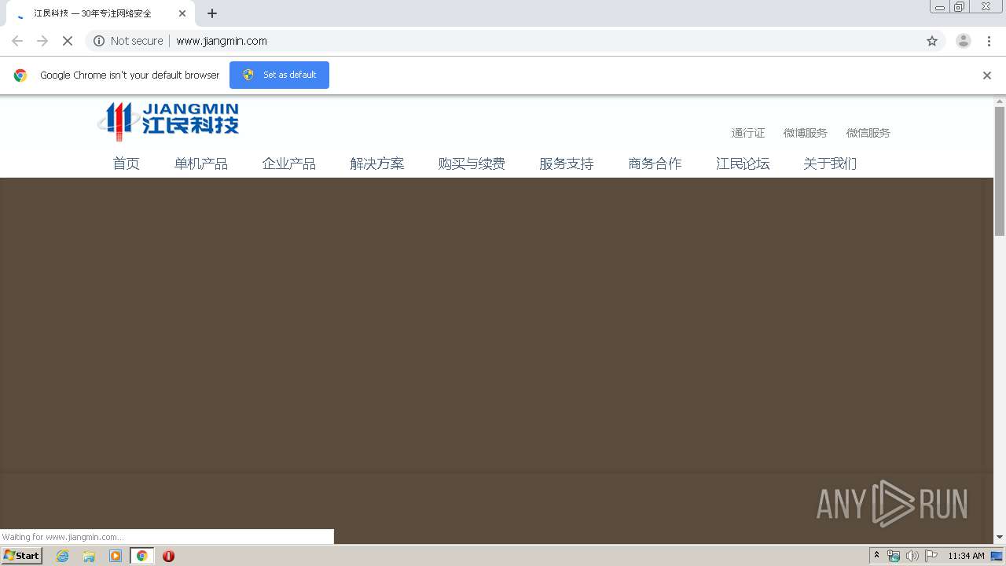Click the Jiangmin logo

pos(168,121)
